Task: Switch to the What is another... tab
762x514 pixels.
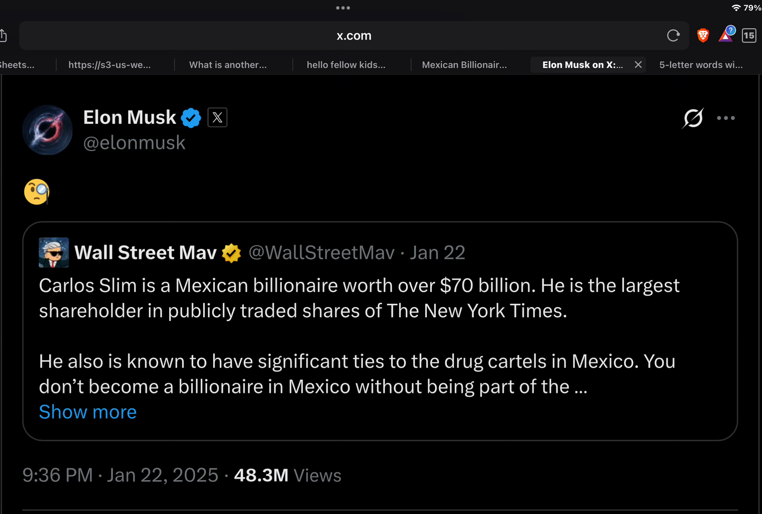Action: pyautogui.click(x=228, y=65)
